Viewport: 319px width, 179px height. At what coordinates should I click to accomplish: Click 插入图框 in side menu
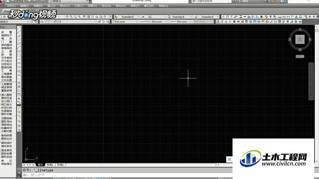click(x=7, y=95)
